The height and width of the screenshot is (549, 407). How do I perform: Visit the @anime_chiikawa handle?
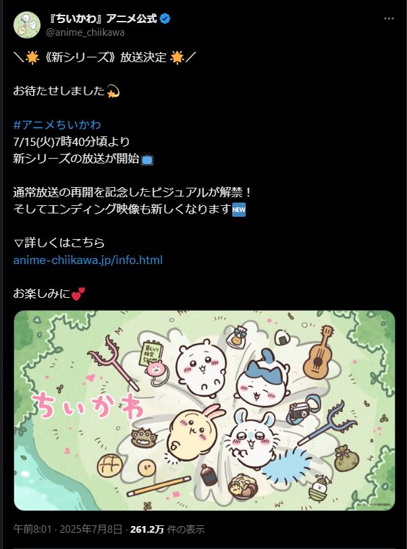(x=86, y=32)
